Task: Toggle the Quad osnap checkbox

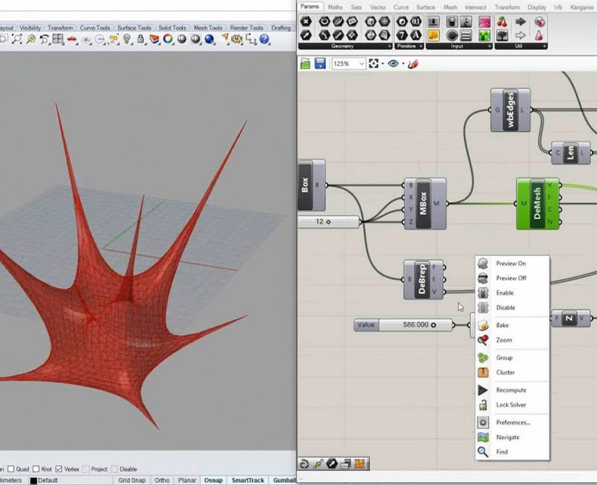Action: click(x=10, y=469)
